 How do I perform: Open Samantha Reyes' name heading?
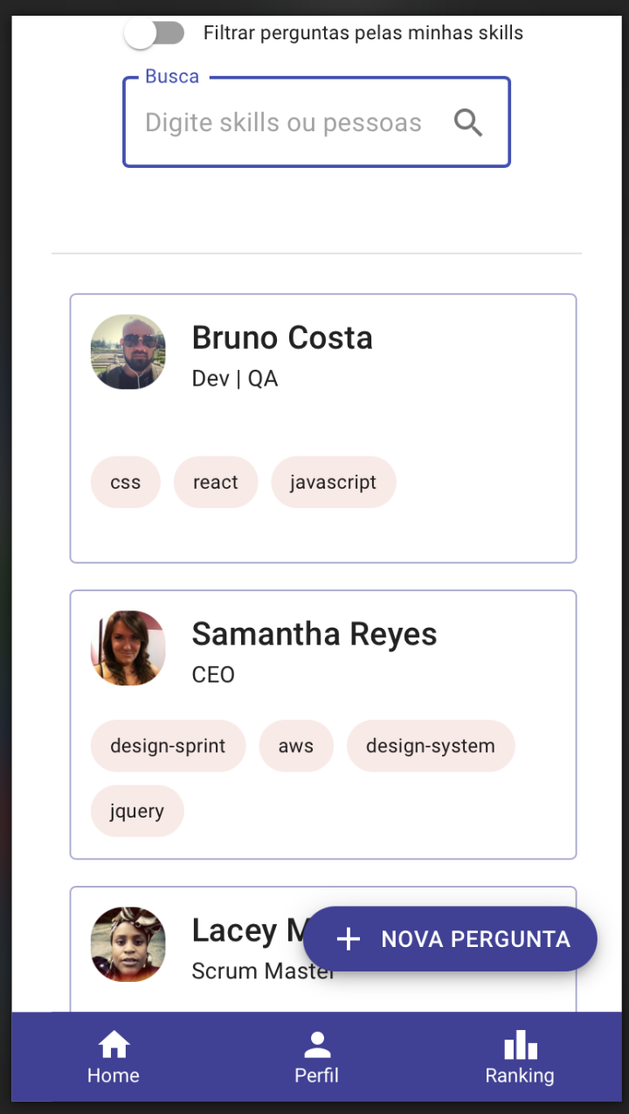tap(314, 634)
